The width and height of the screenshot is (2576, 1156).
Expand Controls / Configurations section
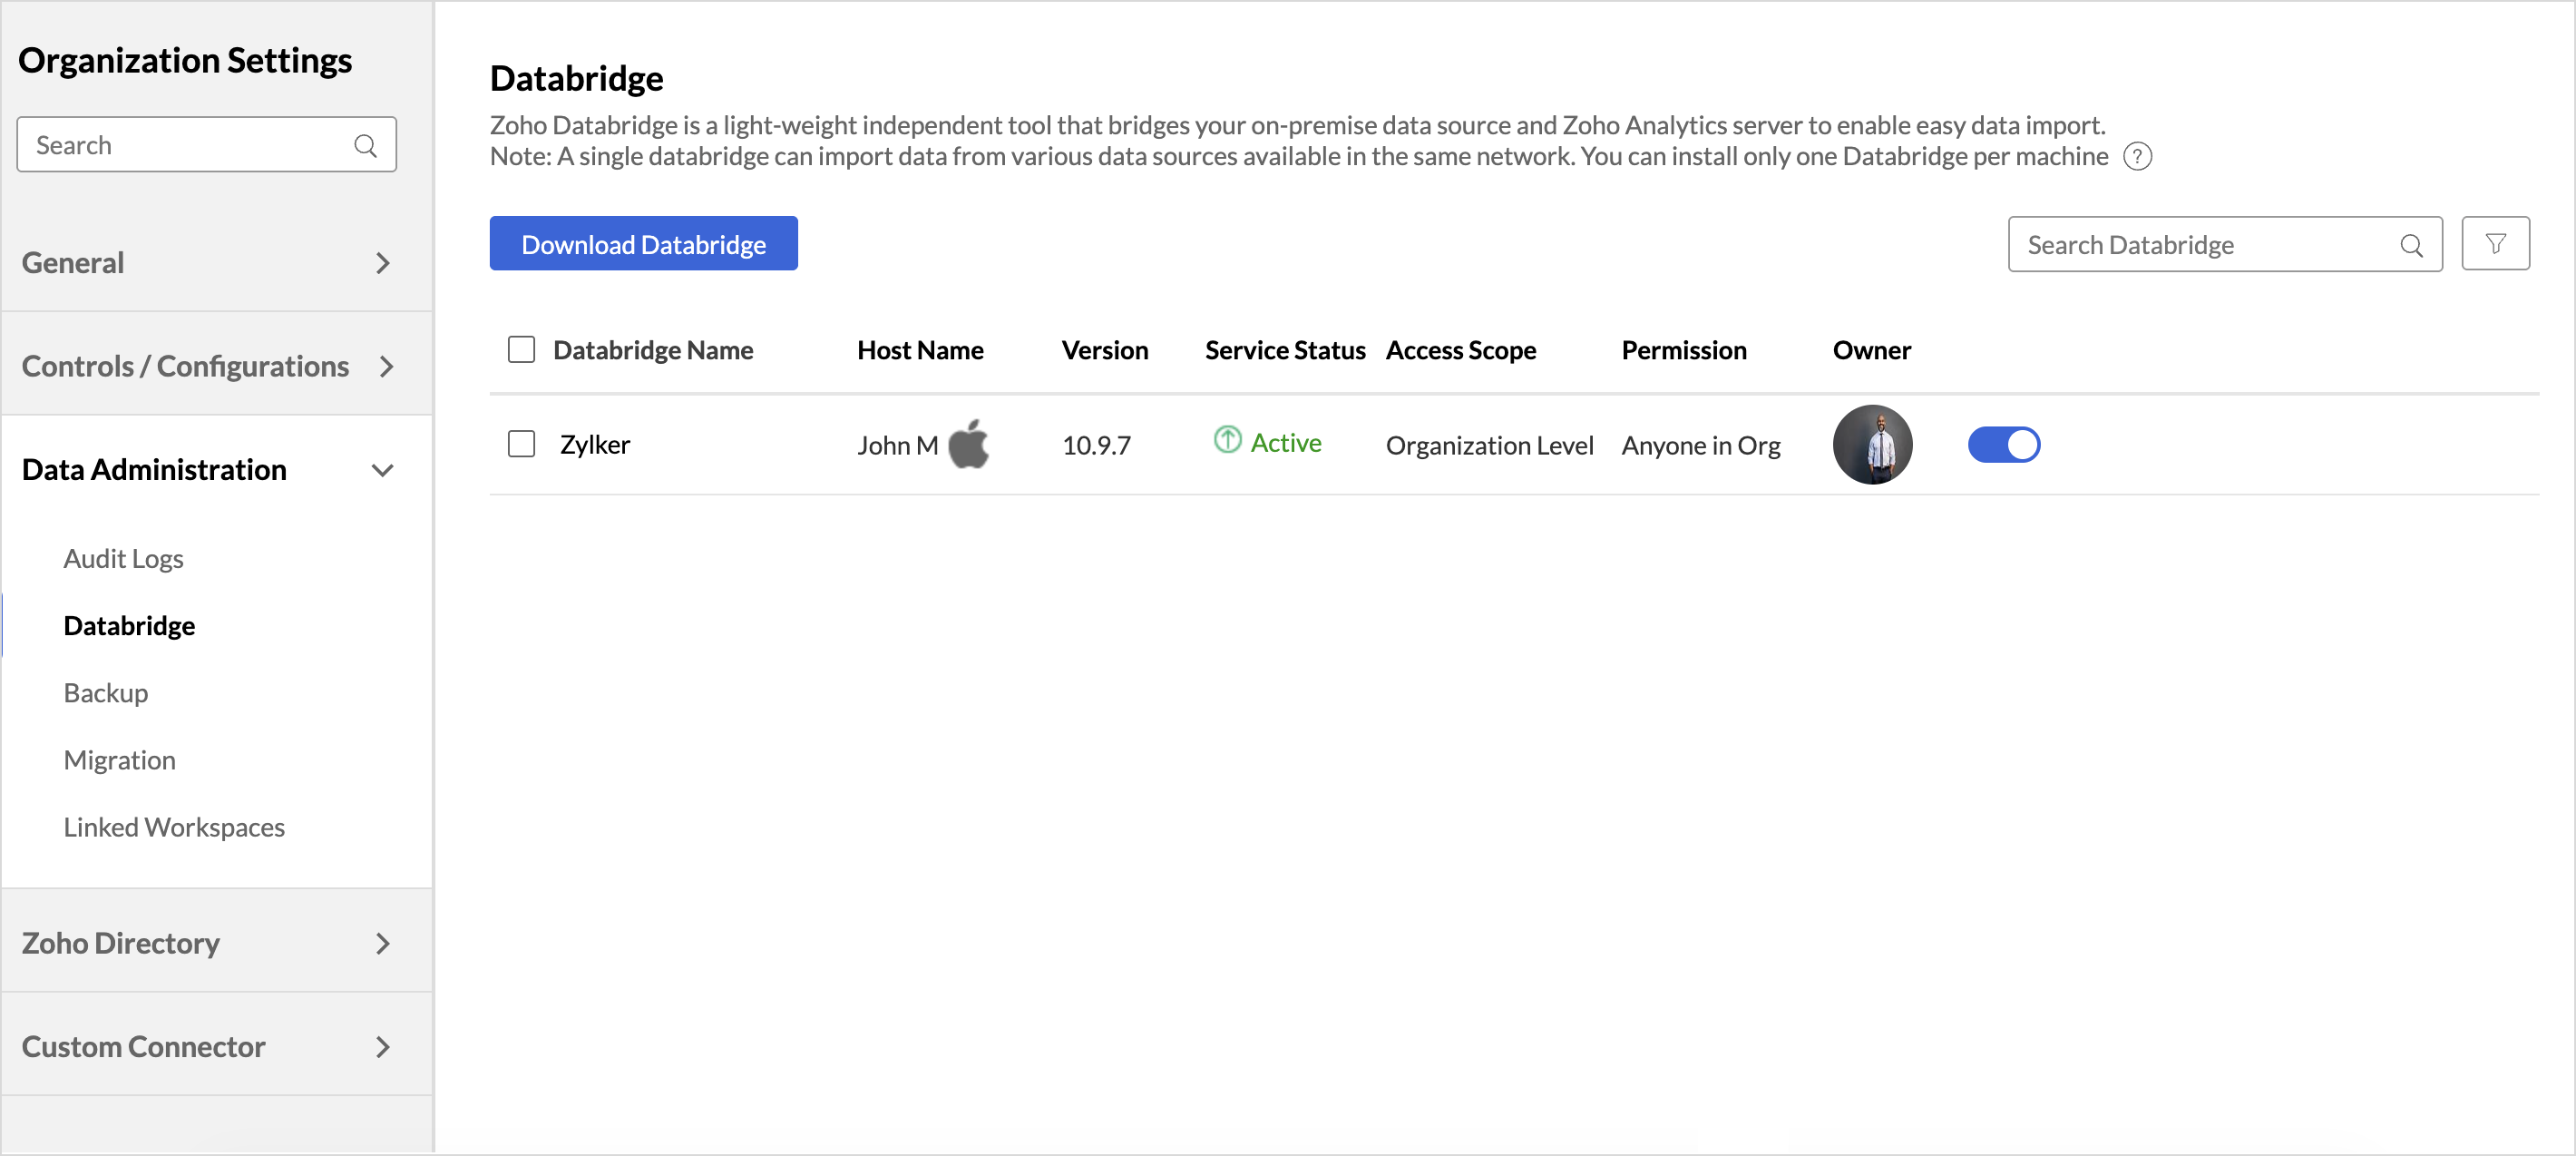[386, 367]
